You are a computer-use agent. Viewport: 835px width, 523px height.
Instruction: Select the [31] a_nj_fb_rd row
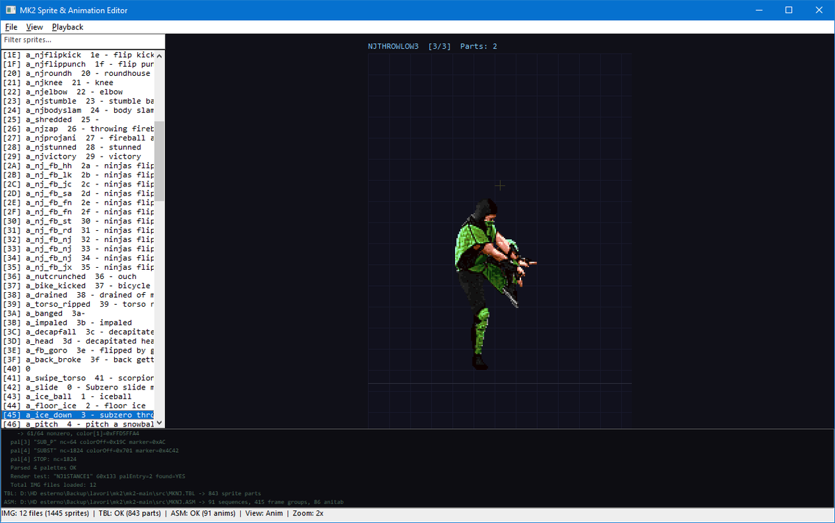tap(77, 230)
